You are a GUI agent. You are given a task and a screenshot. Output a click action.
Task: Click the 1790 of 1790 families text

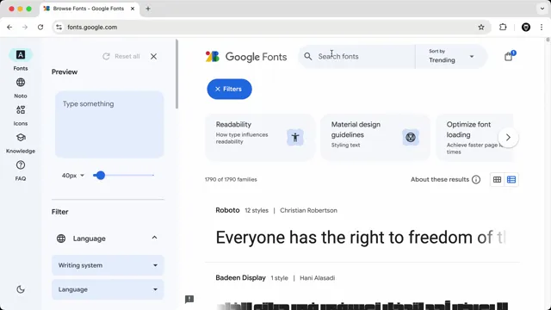(231, 179)
